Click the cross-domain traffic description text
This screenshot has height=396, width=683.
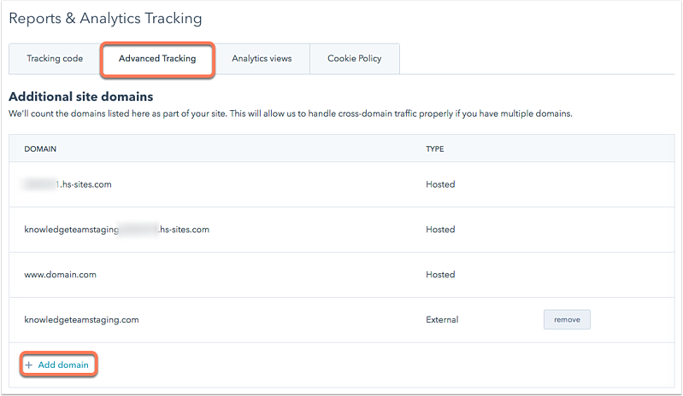pyautogui.click(x=291, y=114)
